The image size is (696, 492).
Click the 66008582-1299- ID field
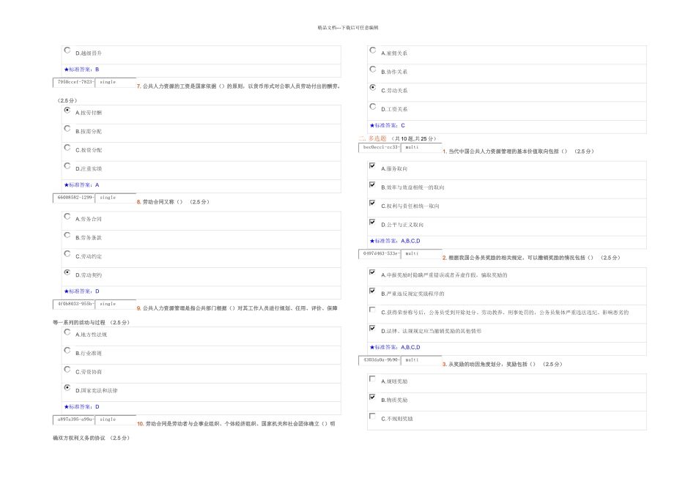[74, 198]
